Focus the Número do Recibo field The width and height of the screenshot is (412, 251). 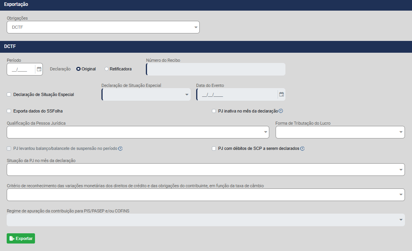coord(215,69)
